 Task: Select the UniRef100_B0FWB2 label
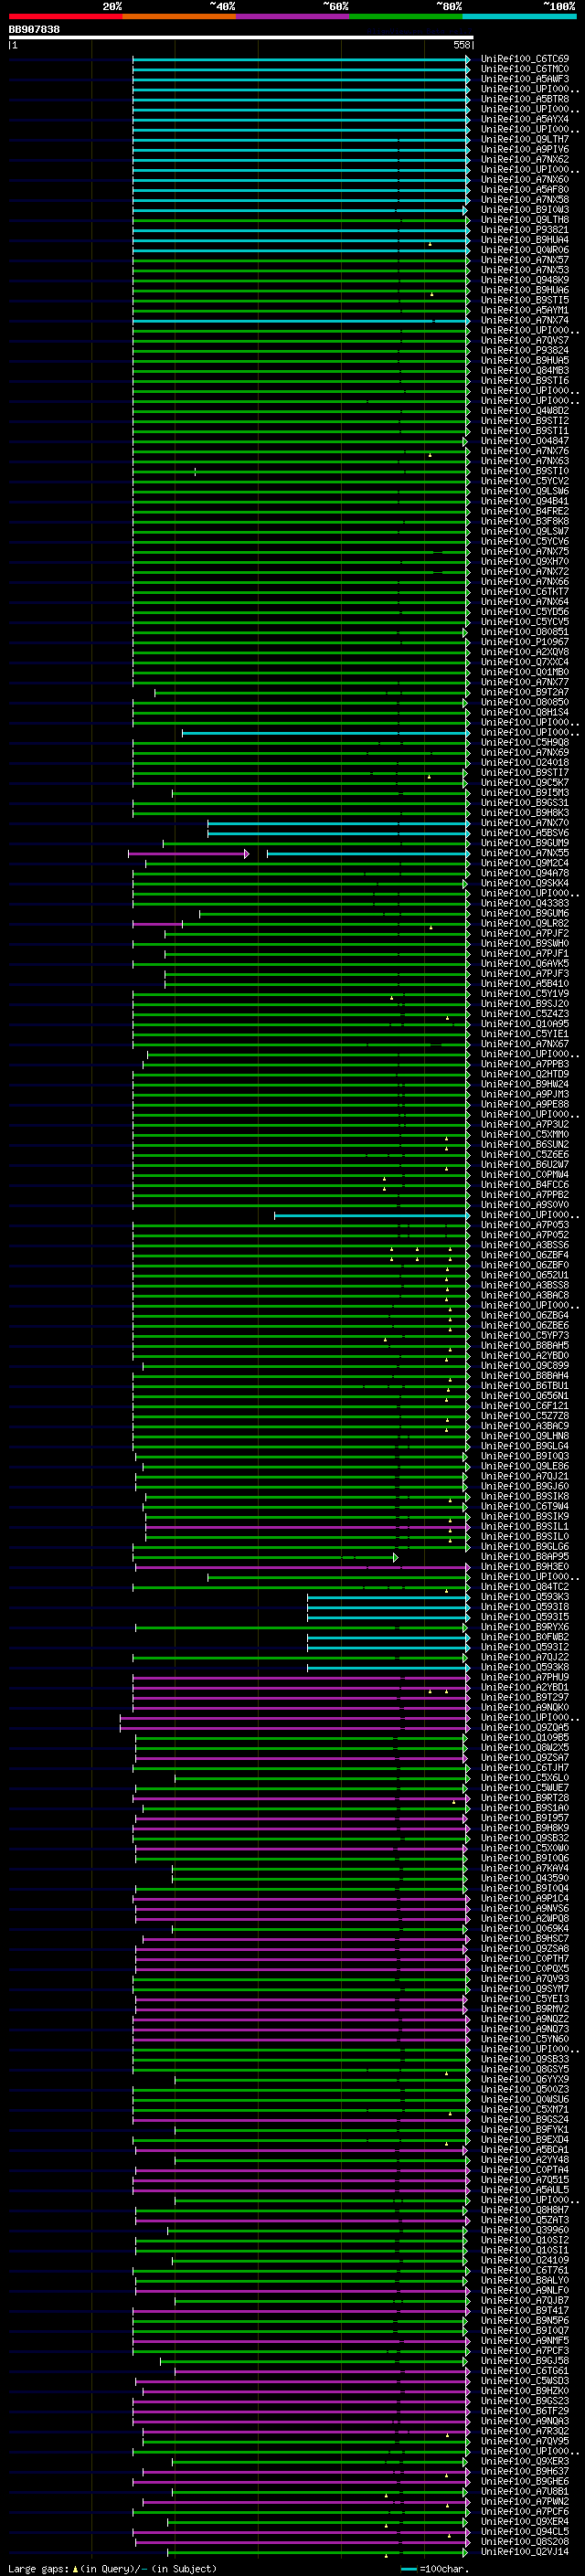[x=525, y=1637]
